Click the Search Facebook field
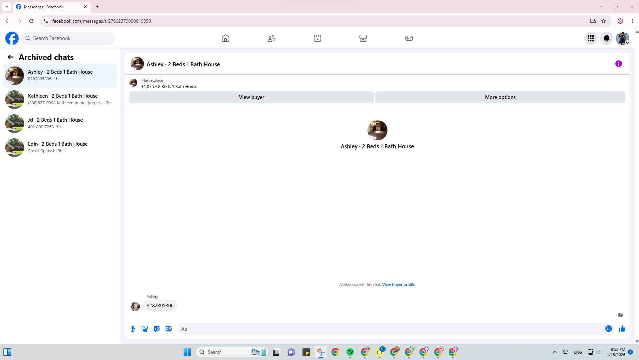Image resolution: width=639 pixels, height=360 pixels. click(68, 38)
